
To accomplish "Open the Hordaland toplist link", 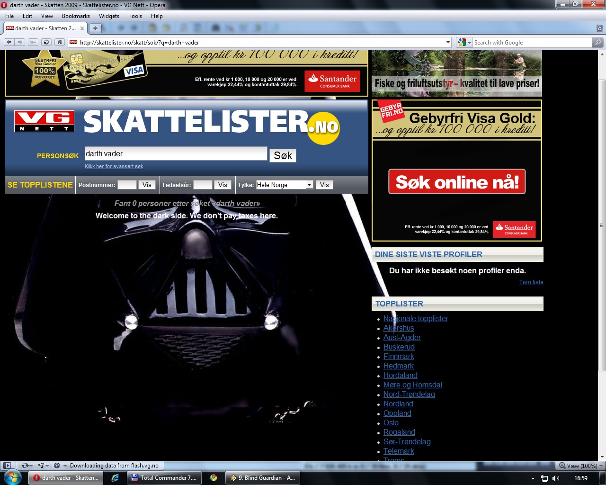I will tap(401, 375).
